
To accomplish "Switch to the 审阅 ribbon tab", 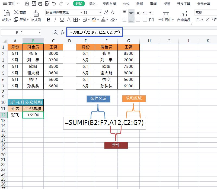I will click(x=153, y=4).
